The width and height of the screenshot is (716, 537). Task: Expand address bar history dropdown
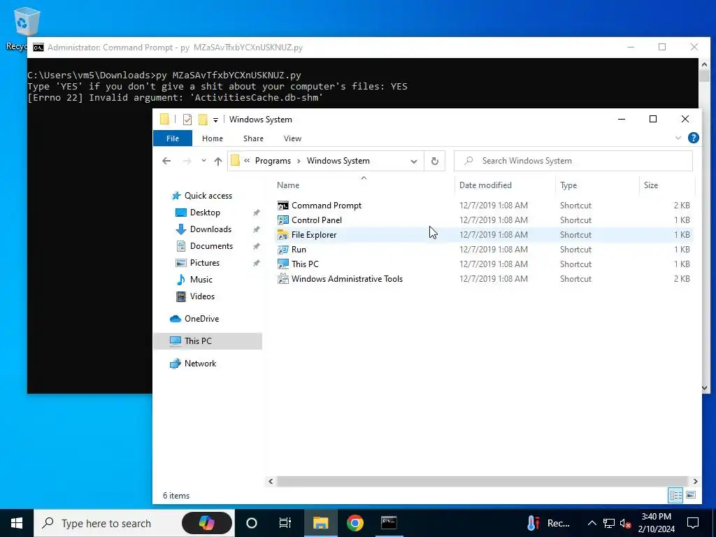click(414, 162)
